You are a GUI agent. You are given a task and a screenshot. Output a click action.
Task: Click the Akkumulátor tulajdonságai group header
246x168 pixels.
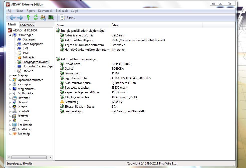click(76, 59)
